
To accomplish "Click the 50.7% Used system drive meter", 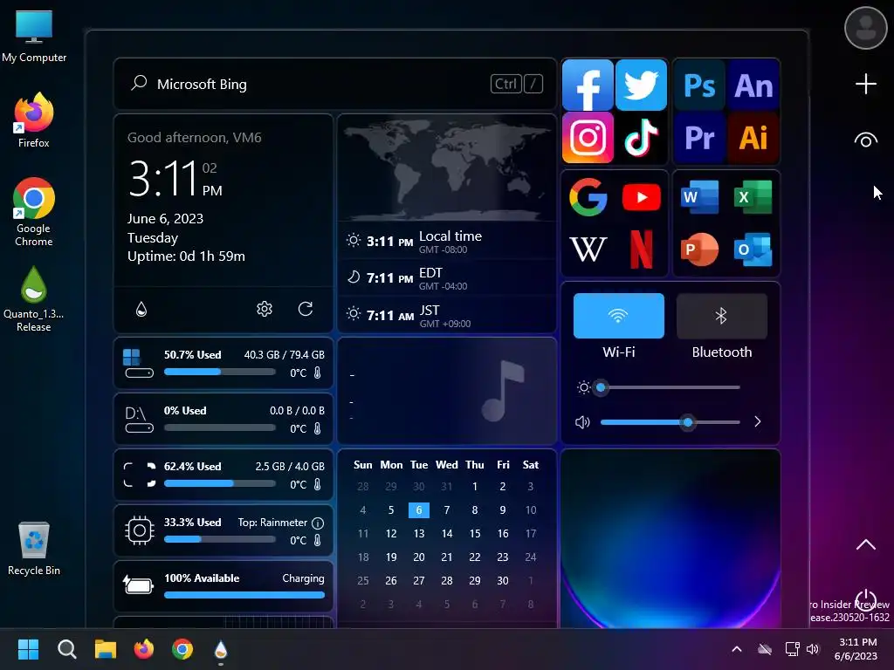I will coord(223,364).
